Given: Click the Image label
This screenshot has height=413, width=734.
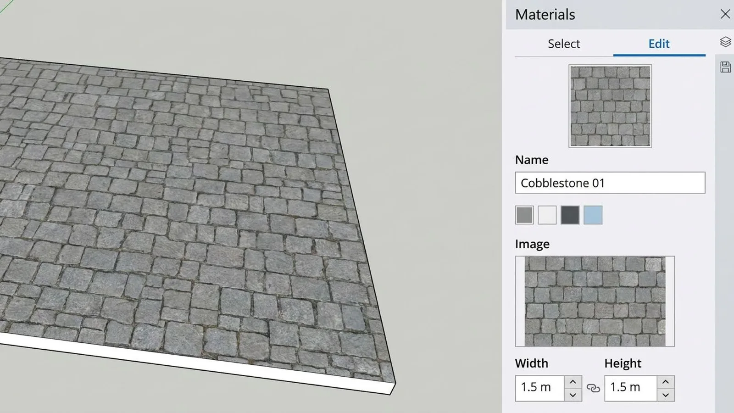Looking at the screenshot, I should pyautogui.click(x=532, y=244).
